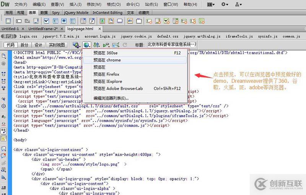Choose 预览在 chrome from preview menu
The image size is (306, 195).
(x=135, y=60)
